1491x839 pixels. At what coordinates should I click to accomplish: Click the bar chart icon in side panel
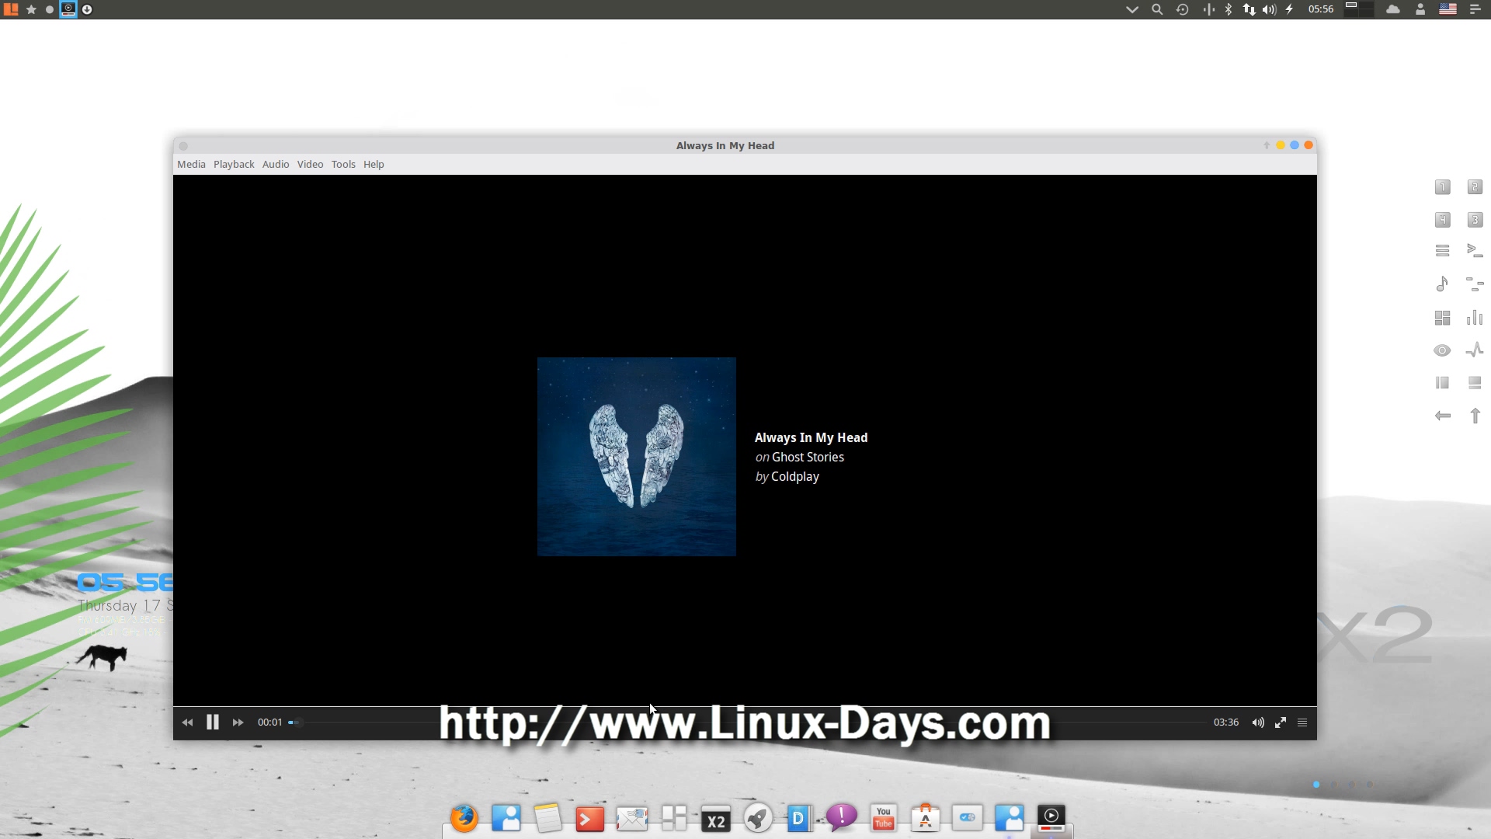point(1475,318)
